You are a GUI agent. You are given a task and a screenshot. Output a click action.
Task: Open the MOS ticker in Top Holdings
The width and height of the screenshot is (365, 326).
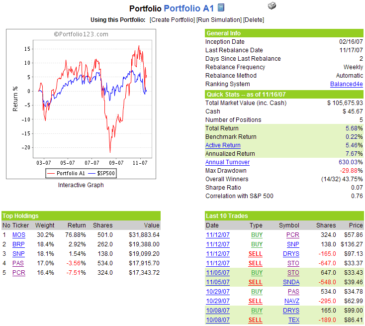pyautogui.click(x=19, y=235)
